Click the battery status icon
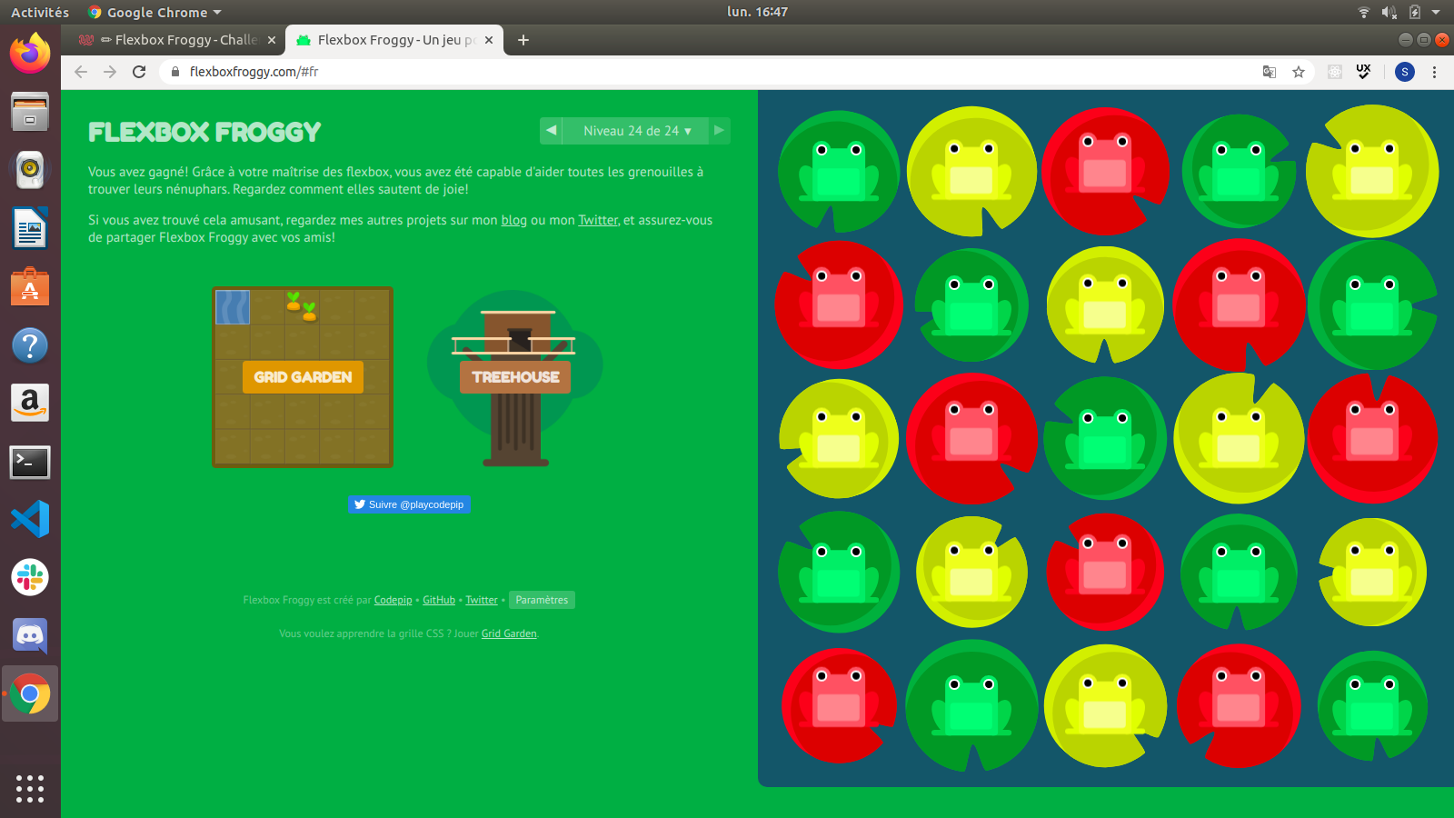 coord(1415,12)
